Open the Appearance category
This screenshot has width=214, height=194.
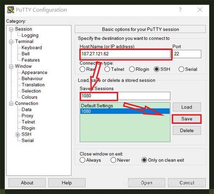click(34, 72)
